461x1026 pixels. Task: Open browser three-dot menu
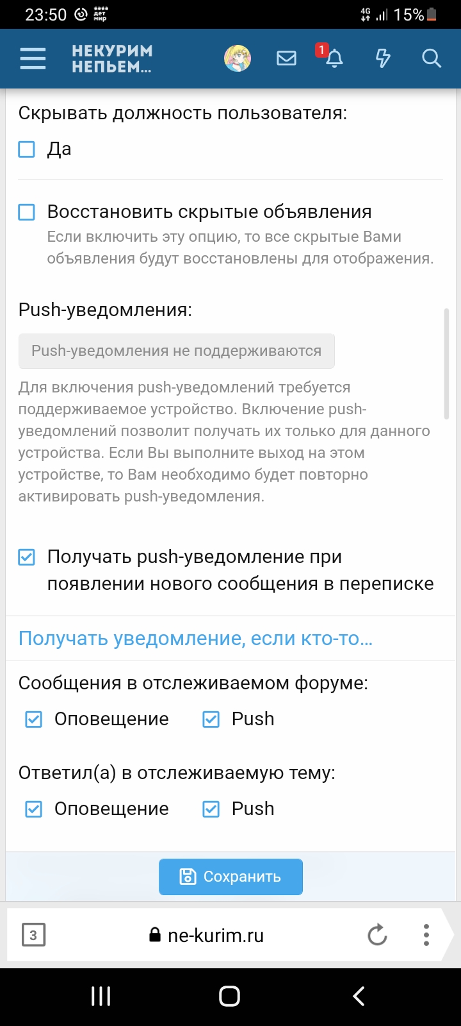click(x=426, y=935)
